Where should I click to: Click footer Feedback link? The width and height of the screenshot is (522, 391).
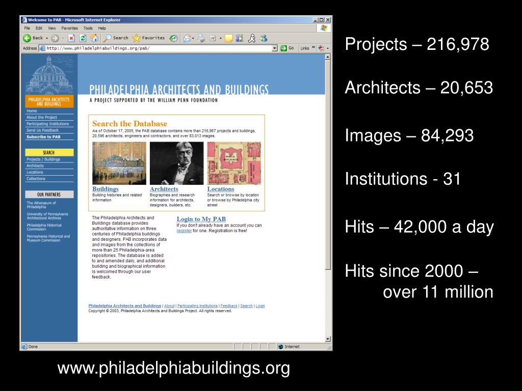click(229, 306)
